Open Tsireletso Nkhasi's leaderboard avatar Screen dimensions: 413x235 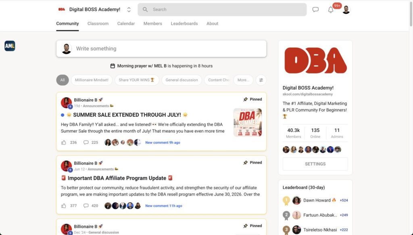point(296,230)
